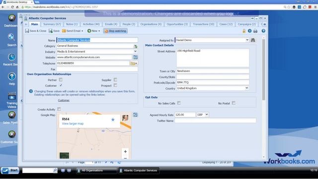Expand the Industry dropdown

click(135, 52)
